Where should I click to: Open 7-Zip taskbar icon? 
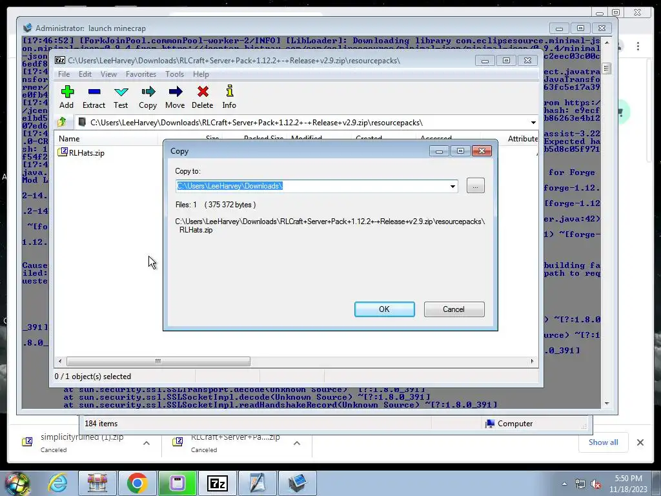(x=218, y=483)
